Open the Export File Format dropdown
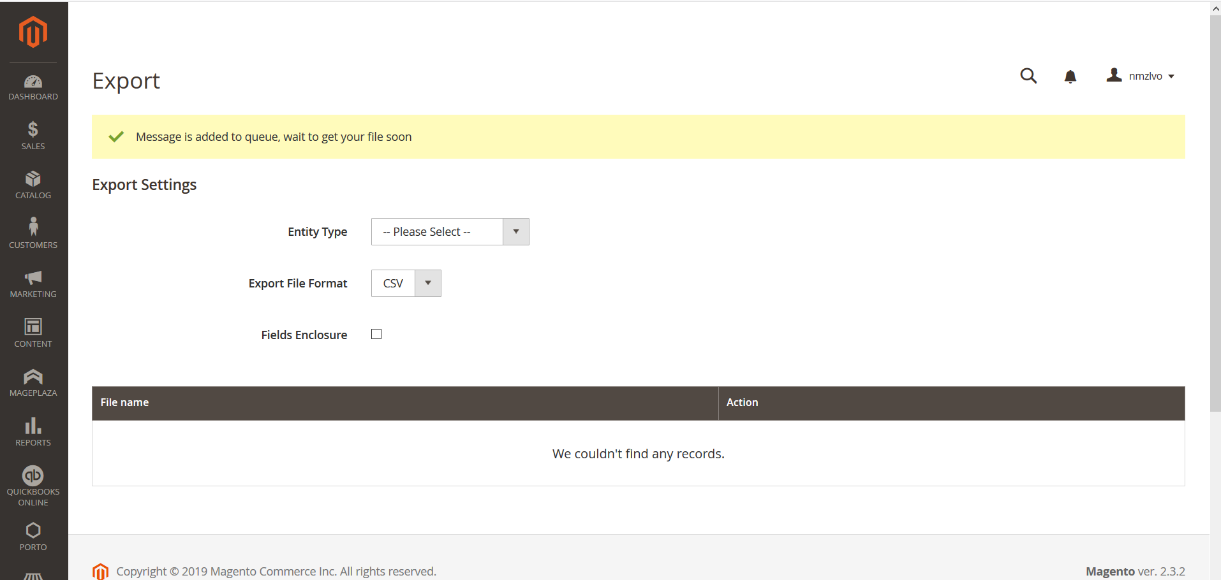Screen dimensions: 1221x580 click(x=406, y=284)
